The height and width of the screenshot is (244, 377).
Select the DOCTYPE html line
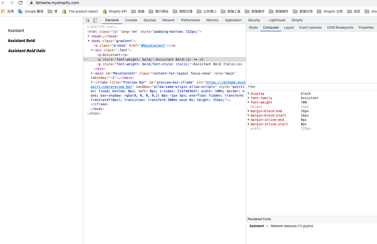point(102,27)
